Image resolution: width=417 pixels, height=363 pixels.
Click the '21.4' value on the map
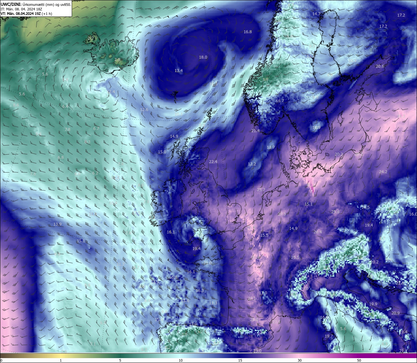click(x=255, y=131)
